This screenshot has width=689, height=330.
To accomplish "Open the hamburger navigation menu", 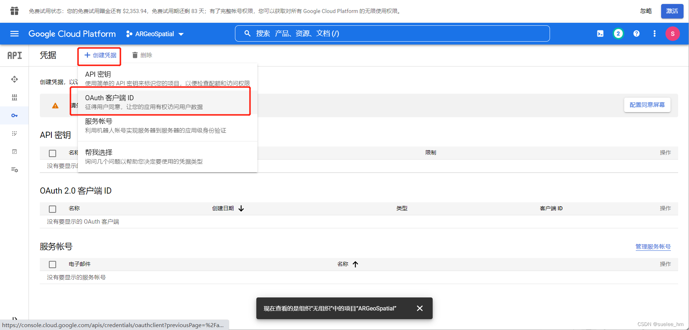I will (x=14, y=34).
